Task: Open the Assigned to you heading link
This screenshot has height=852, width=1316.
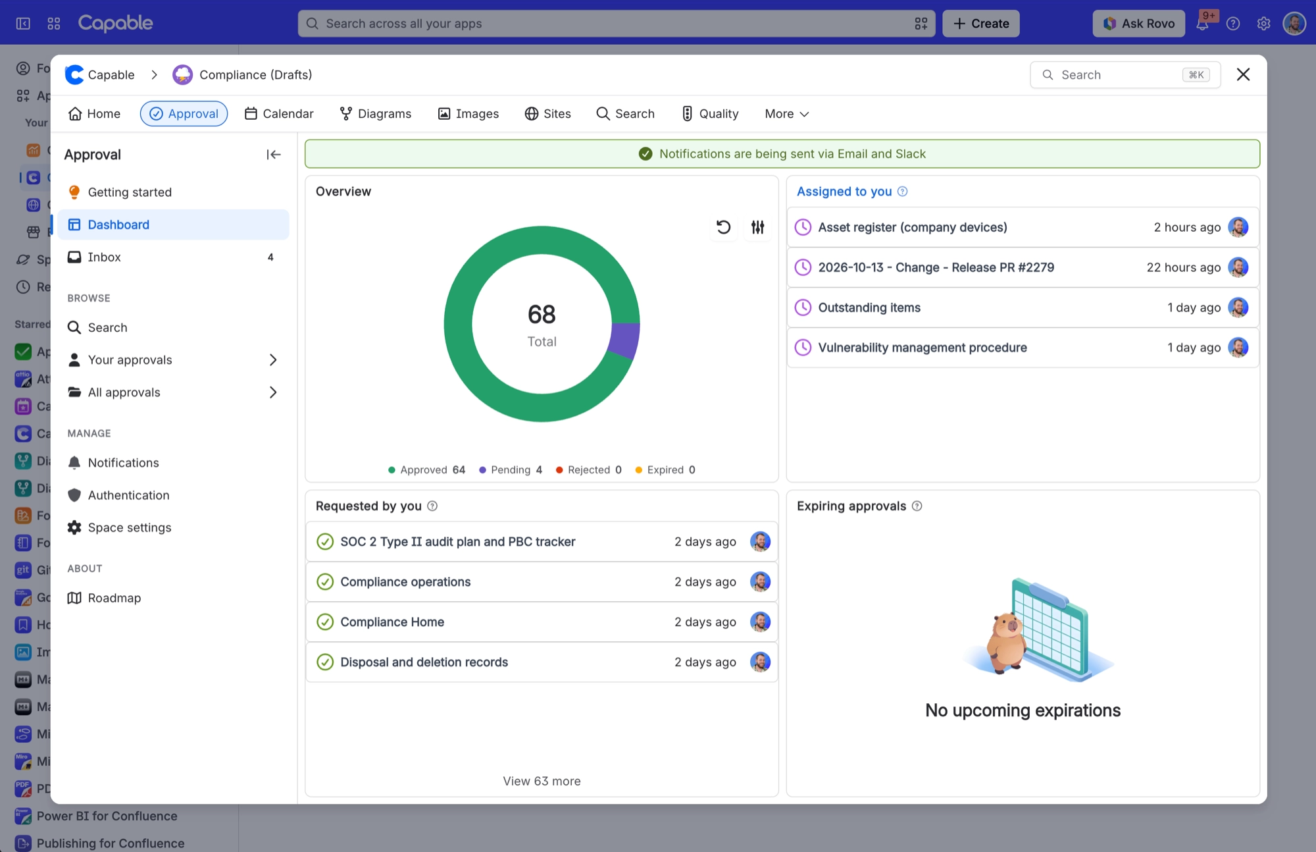Action: pos(844,192)
